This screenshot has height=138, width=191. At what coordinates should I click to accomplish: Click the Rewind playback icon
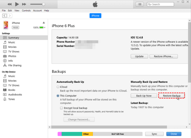click(9, 4)
